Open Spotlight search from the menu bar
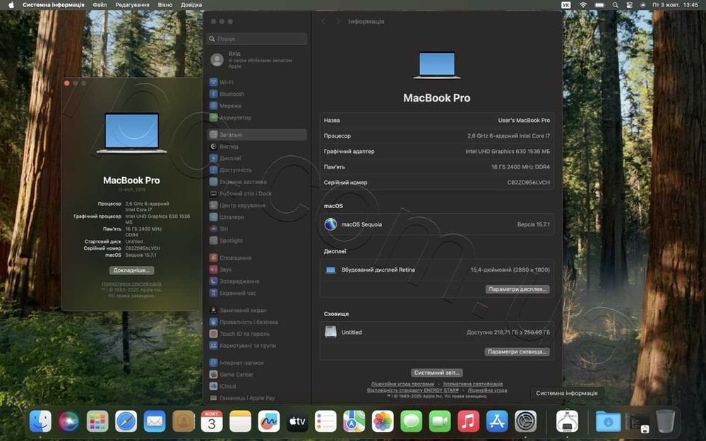The width and height of the screenshot is (706, 441). (615, 5)
